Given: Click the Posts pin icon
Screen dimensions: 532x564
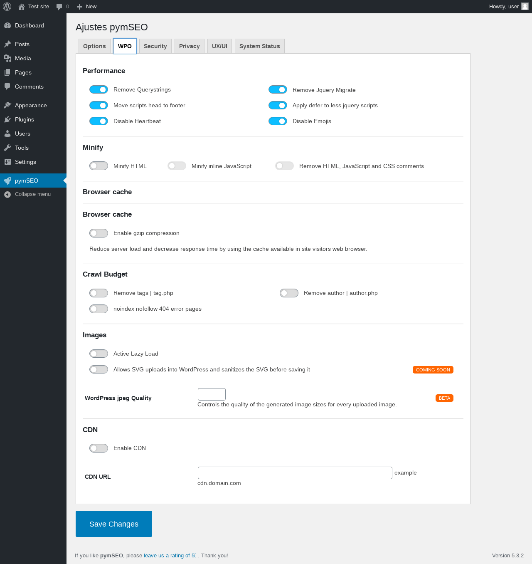Looking at the screenshot, I should tap(7, 44).
